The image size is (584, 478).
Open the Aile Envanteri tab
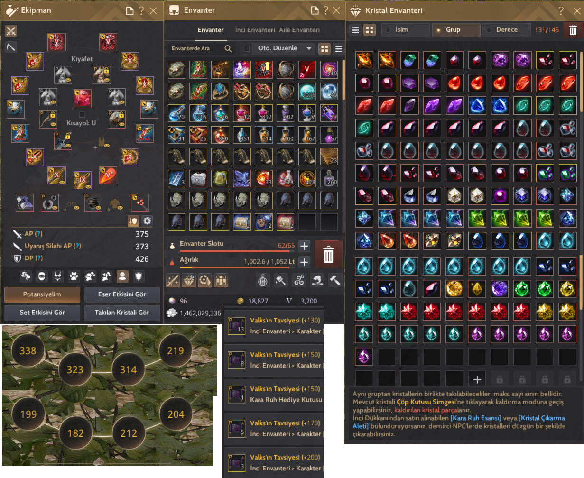click(299, 30)
